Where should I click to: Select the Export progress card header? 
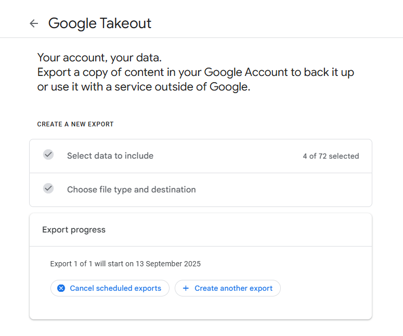(x=74, y=230)
